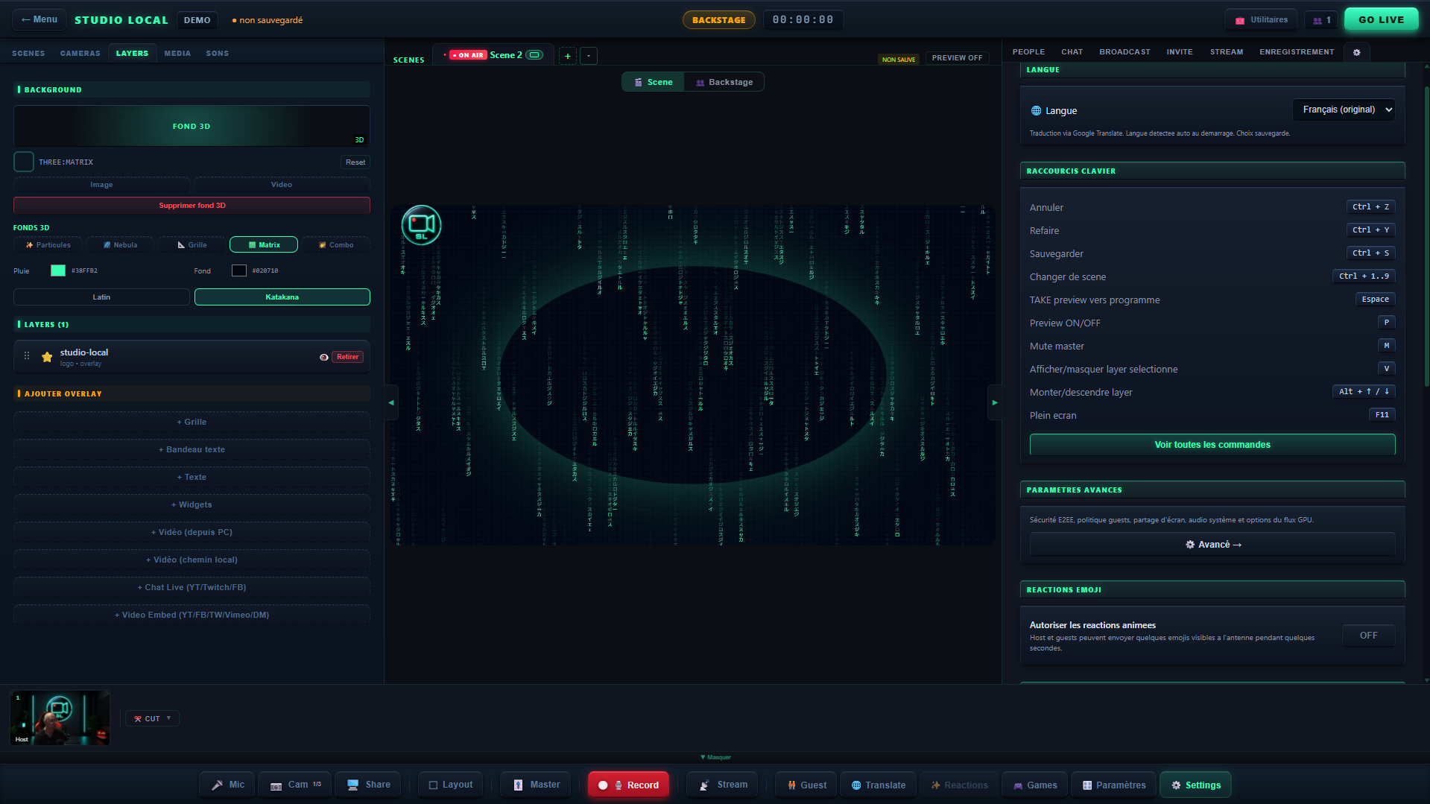Launch the Games panel
The width and height of the screenshot is (1430, 804).
tap(1035, 785)
